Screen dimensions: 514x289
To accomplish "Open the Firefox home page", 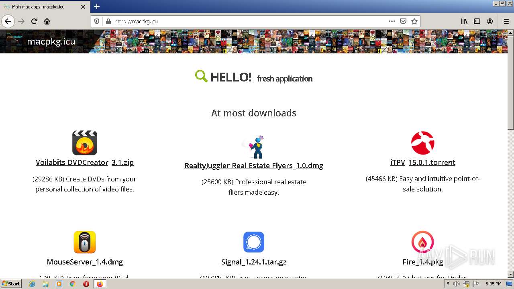I will (47, 21).
